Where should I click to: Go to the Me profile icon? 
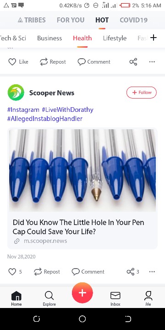pos(148,296)
